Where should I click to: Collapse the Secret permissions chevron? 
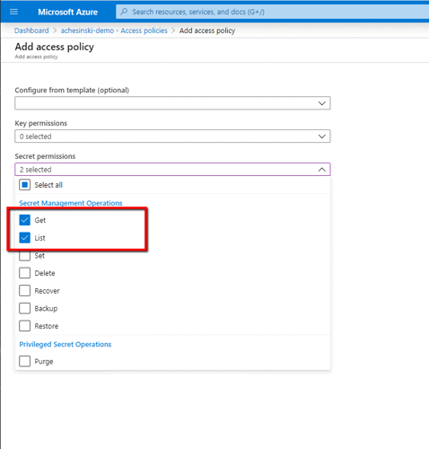coord(322,170)
